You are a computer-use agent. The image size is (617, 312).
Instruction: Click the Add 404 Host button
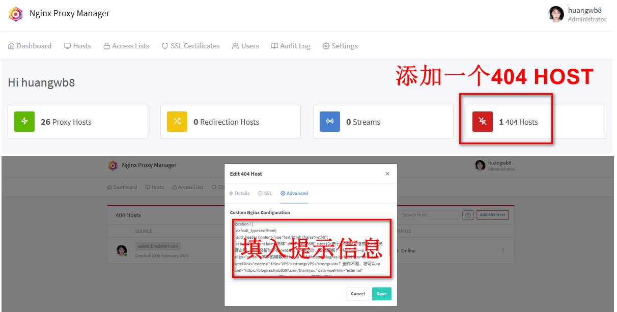click(492, 215)
